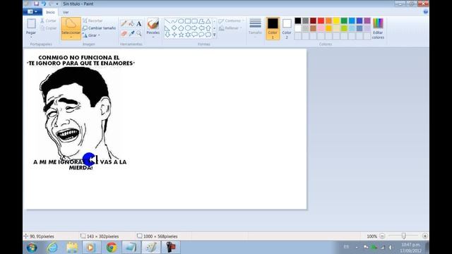
Task: Pick the straight Line shape
Action: pos(167,21)
